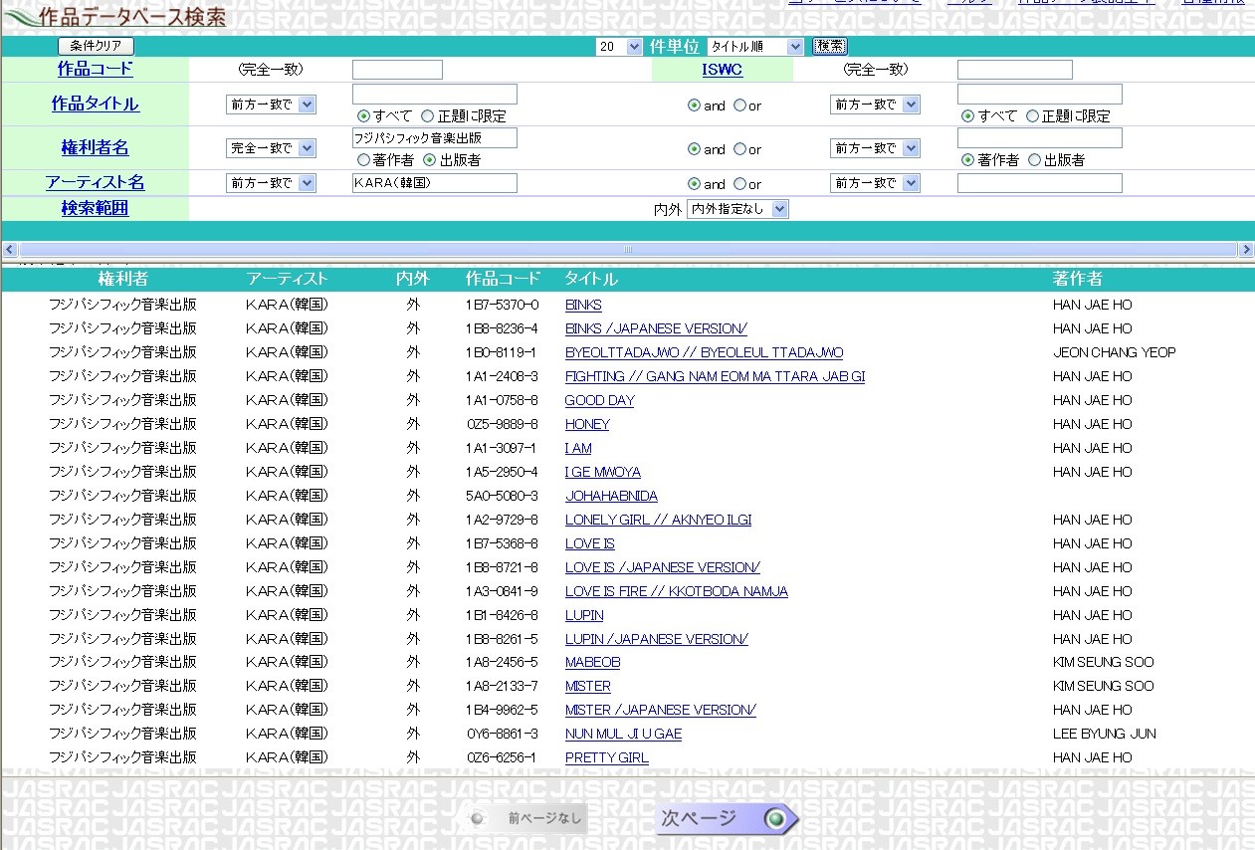Select 'or' radio in 作品タイトル row
The height and width of the screenshot is (850, 1255).
click(x=739, y=106)
